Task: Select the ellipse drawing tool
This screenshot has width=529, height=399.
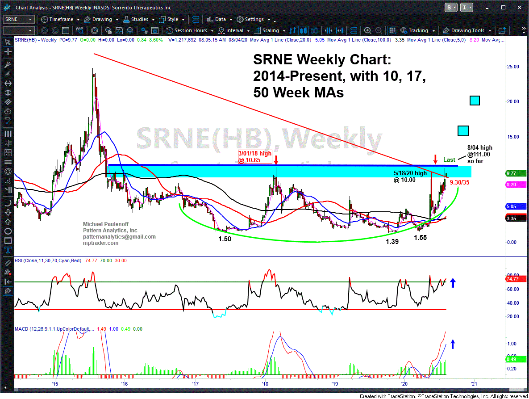Action: (x=8, y=231)
